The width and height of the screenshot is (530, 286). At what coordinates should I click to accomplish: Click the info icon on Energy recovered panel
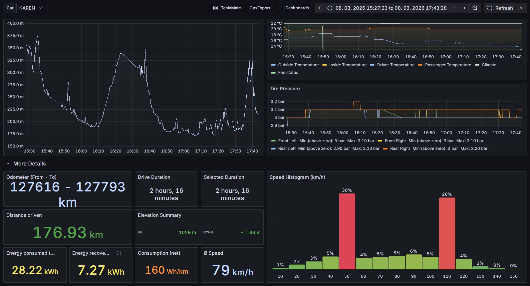pos(119,253)
